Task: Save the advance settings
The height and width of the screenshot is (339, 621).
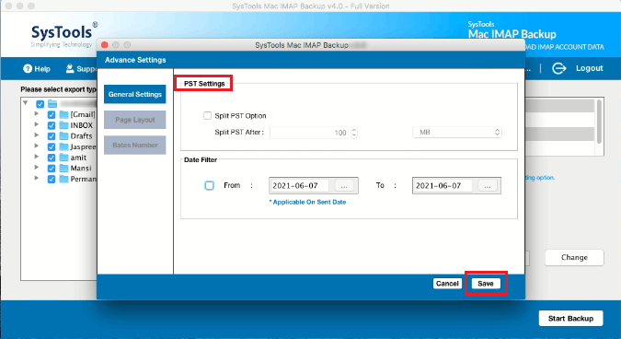Action: [x=486, y=284]
